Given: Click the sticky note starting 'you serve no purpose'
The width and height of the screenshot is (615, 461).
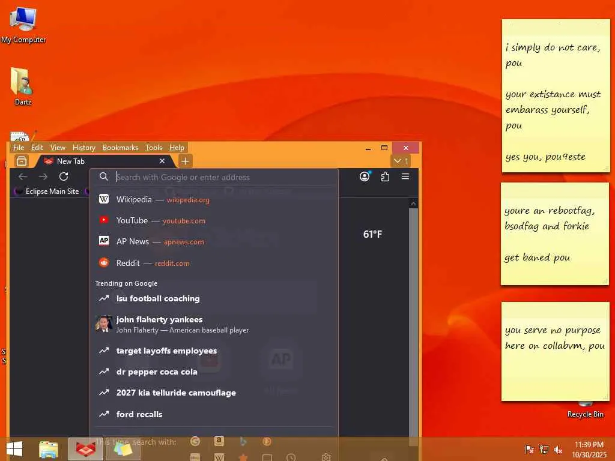Looking at the screenshot, I should pyautogui.click(x=556, y=352).
